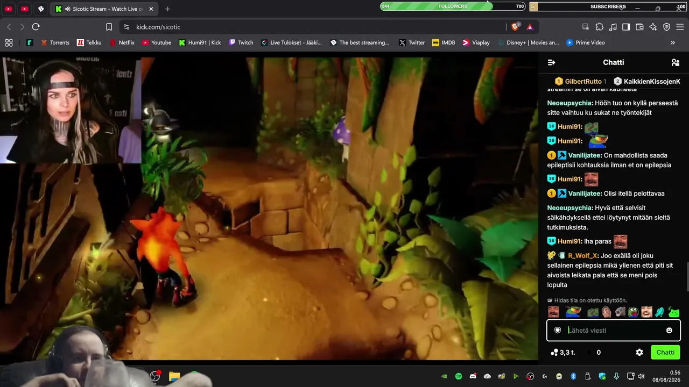Image resolution: width=689 pixels, height=387 pixels.
Task: Open Brave Wallet icon
Action: point(639,27)
